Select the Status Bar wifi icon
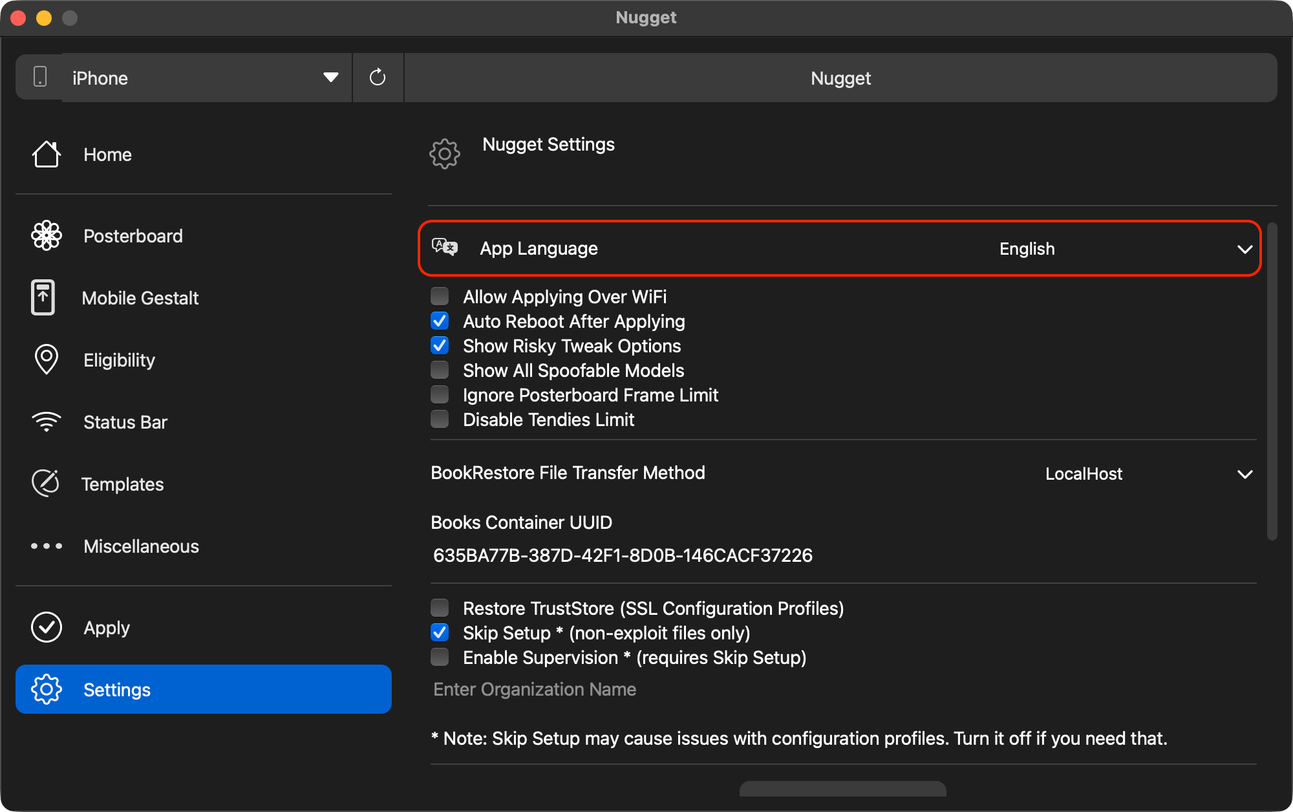This screenshot has height=812, width=1293. tap(47, 422)
